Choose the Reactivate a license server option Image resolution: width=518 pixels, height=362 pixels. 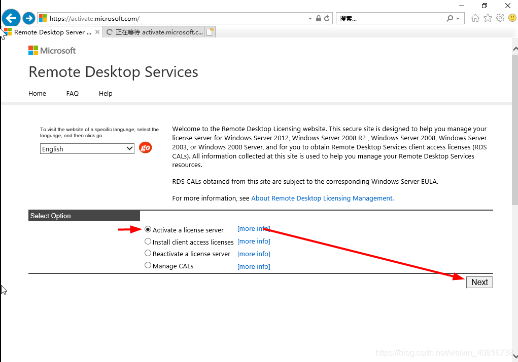(148, 253)
